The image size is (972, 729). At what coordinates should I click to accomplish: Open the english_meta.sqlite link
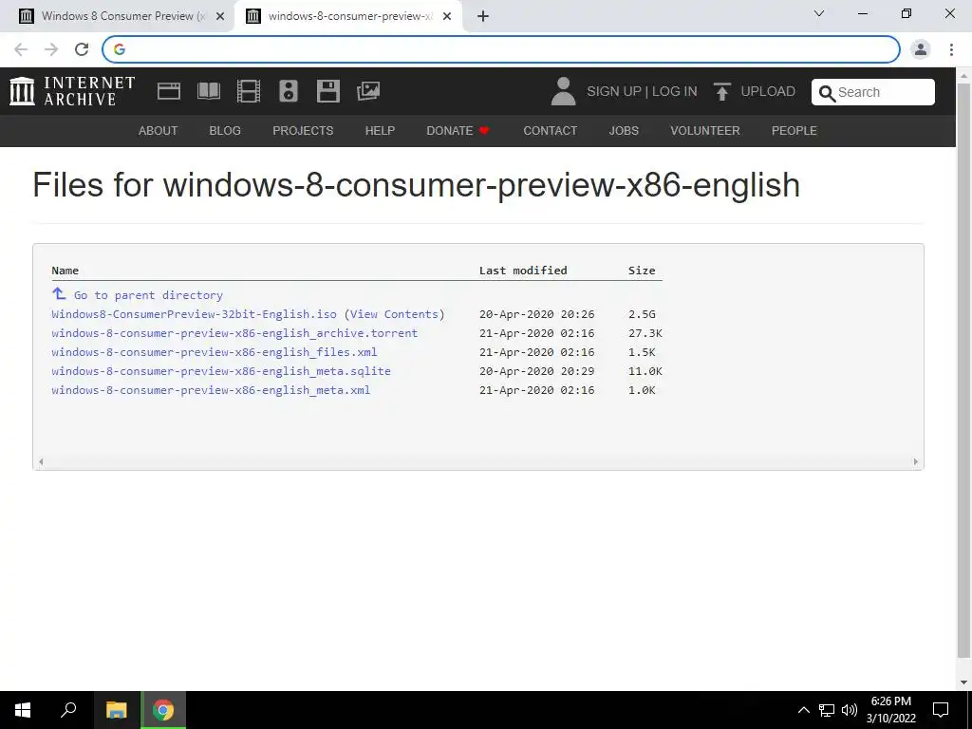click(221, 371)
